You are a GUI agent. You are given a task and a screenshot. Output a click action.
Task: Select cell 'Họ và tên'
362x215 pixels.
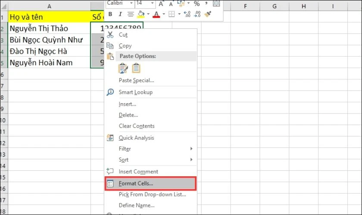(49, 17)
